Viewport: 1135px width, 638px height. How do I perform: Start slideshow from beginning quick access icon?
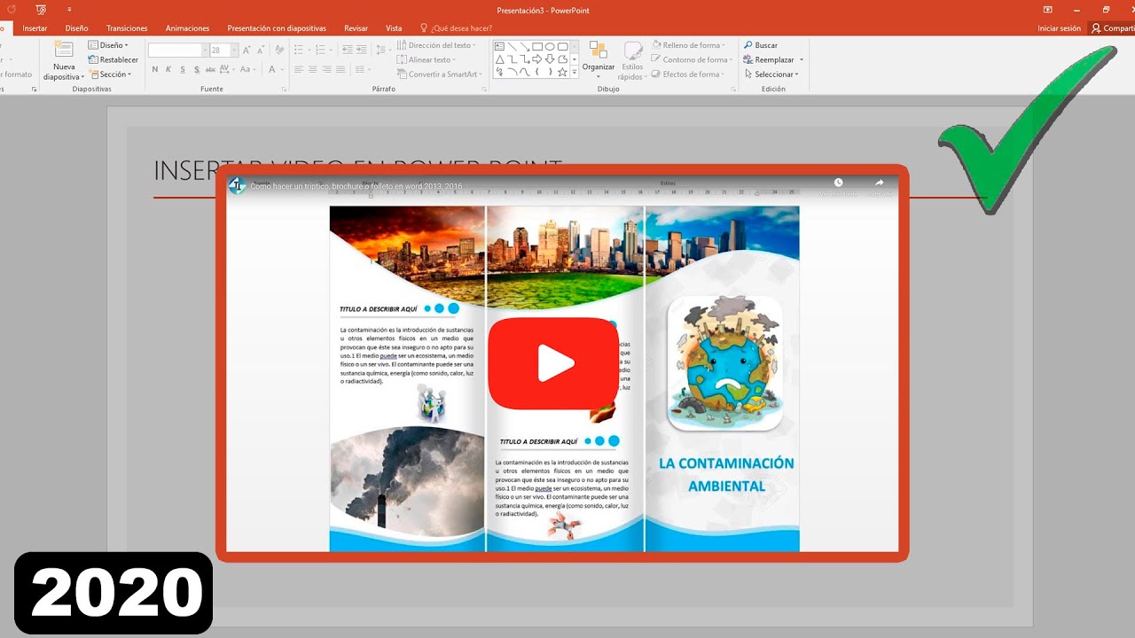point(41,10)
